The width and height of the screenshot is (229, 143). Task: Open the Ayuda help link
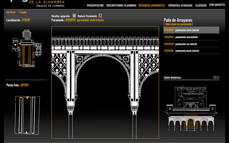22,12
